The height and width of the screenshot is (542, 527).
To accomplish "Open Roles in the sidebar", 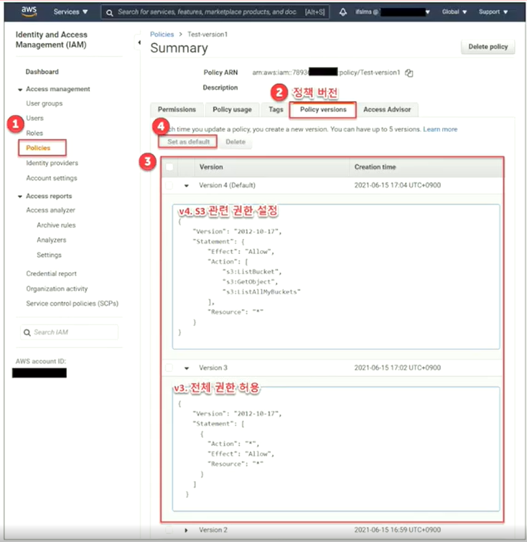I will [34, 133].
